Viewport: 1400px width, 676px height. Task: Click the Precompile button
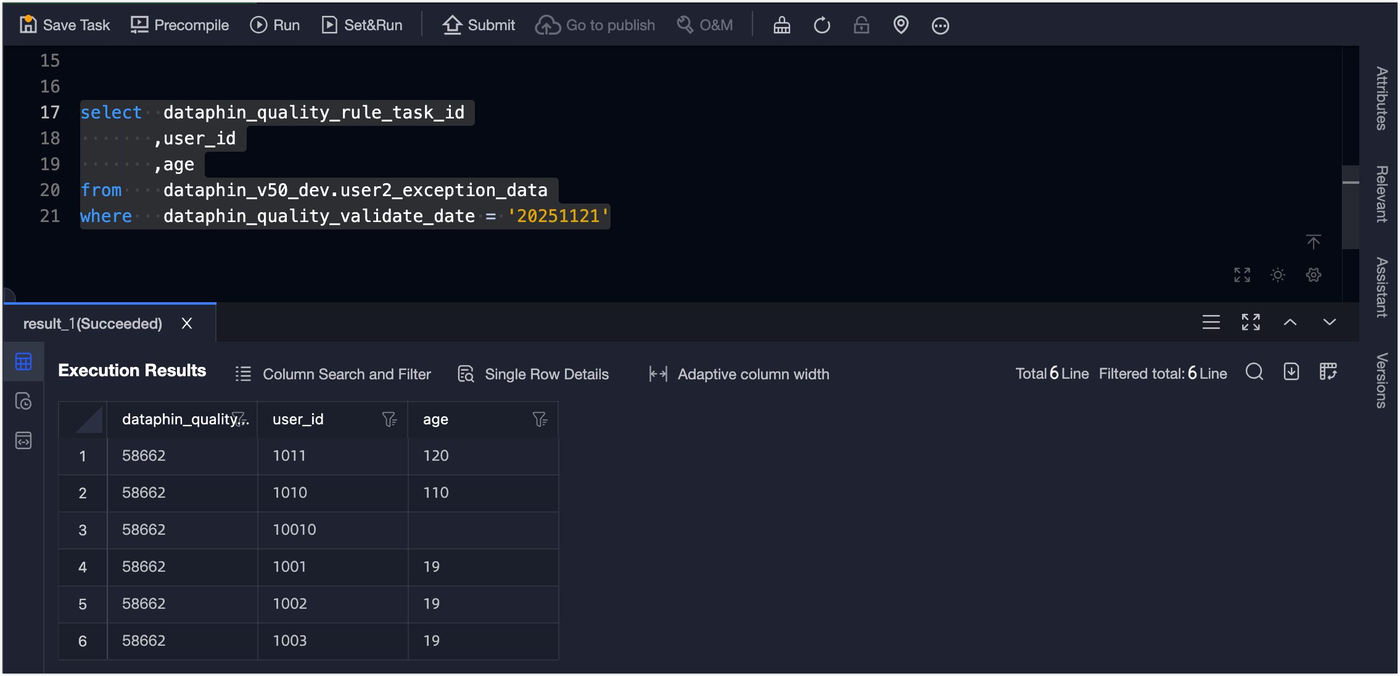pos(179,25)
